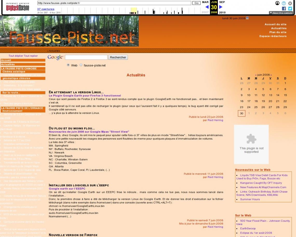Open New Features At MapChannels.Com link
Viewport: 296px width, 237px height.
tap(263, 187)
